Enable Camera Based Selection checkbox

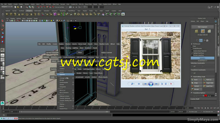(x=192, y=51)
